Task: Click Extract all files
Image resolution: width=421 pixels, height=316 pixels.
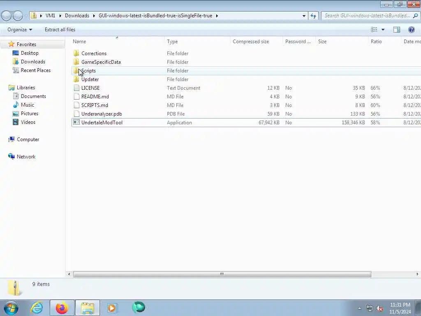Action: click(60, 30)
